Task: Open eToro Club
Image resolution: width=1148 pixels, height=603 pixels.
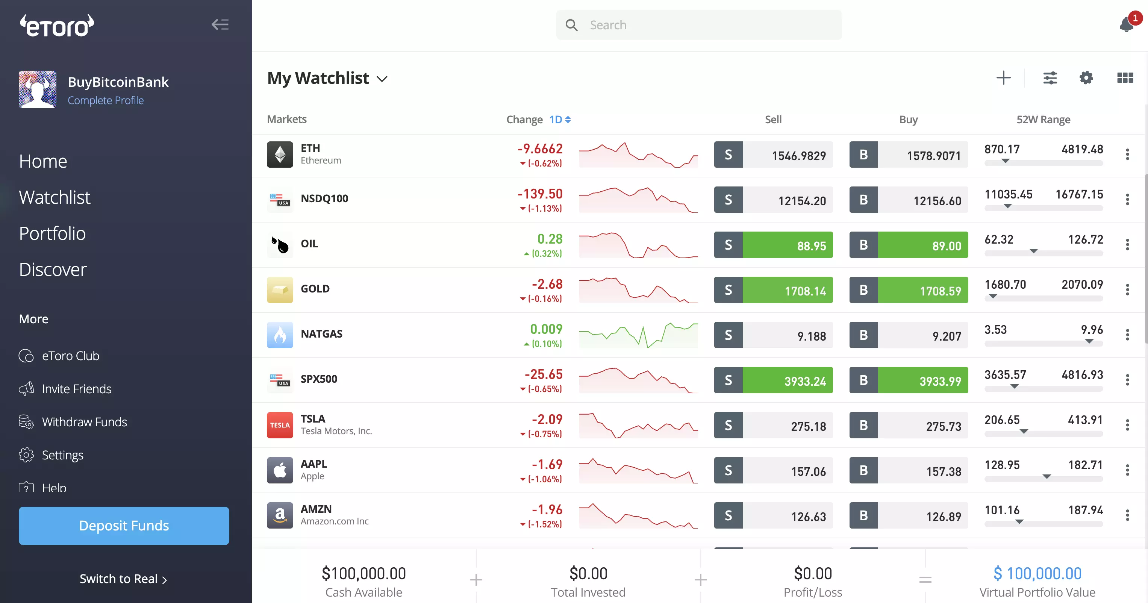Action: tap(59, 356)
